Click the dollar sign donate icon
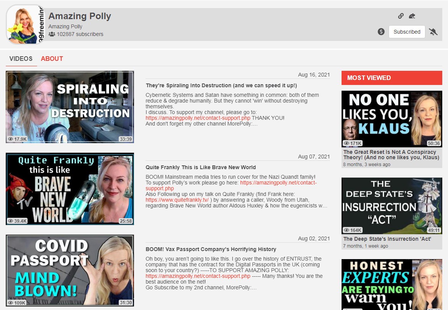 (x=381, y=32)
